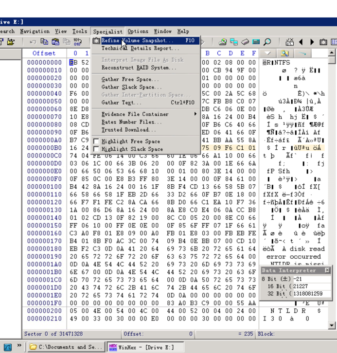
Task: Click the RAM chip icon
Action: [245, 42]
